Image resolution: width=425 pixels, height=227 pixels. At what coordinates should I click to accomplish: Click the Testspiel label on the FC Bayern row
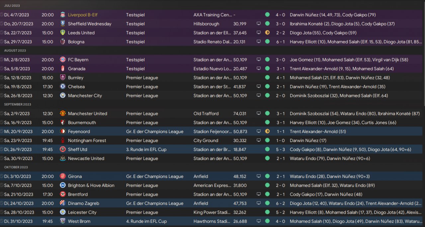(x=135, y=60)
